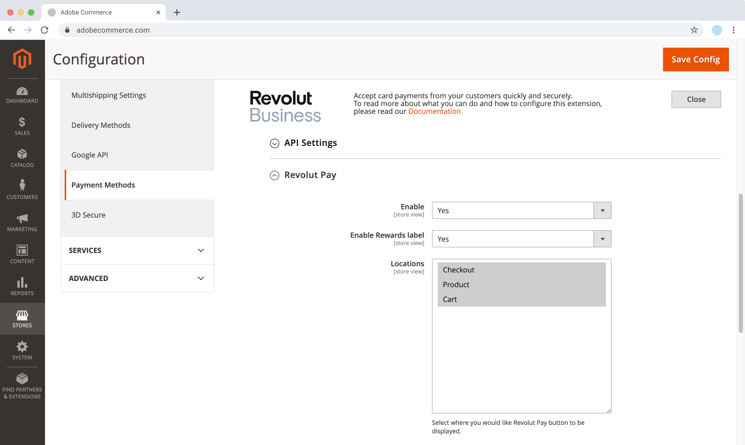Click the browser back arrow

(11, 30)
